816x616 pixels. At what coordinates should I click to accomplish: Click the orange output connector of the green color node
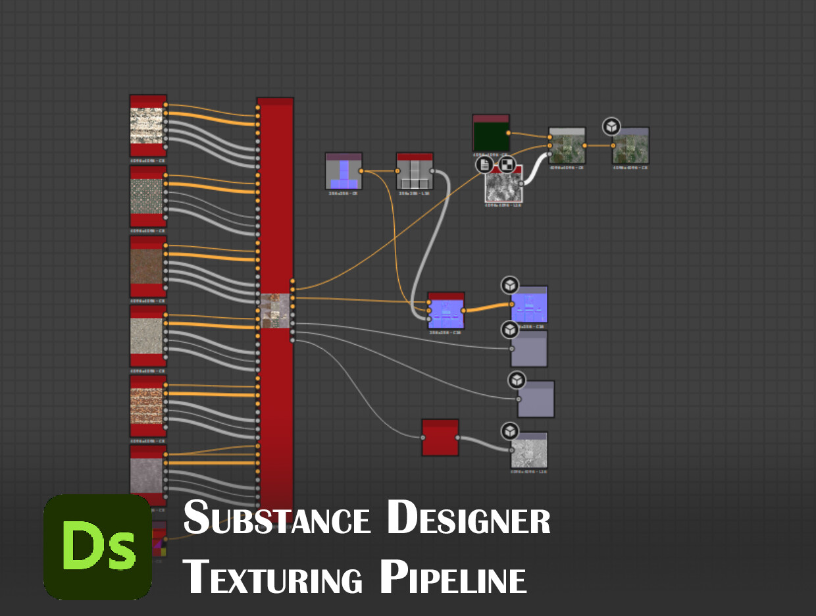tap(508, 132)
